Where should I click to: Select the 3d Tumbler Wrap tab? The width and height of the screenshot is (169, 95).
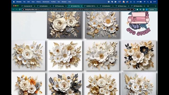click(75, 6)
